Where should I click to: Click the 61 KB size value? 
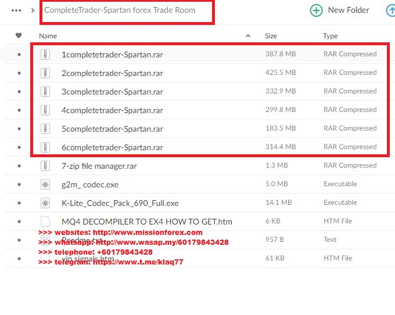pos(275,258)
